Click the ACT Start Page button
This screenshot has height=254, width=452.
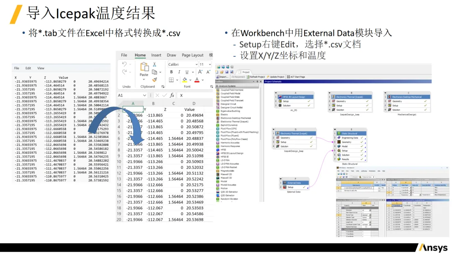click(x=296, y=77)
